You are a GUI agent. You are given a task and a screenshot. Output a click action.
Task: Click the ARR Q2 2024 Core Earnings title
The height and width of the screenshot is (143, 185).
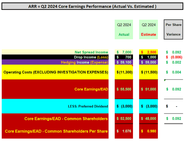point(92,6)
